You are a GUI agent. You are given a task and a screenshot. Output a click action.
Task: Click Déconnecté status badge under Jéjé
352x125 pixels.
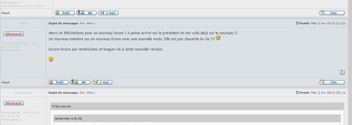pos(14,34)
